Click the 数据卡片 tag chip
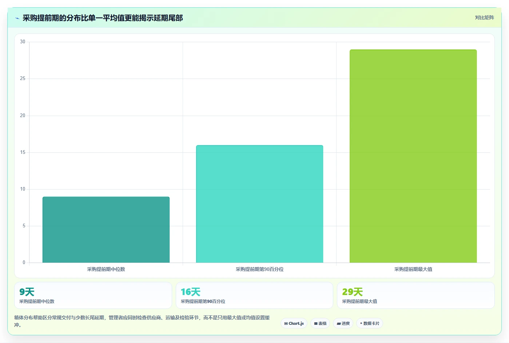The width and height of the screenshot is (509, 343). pos(369,323)
